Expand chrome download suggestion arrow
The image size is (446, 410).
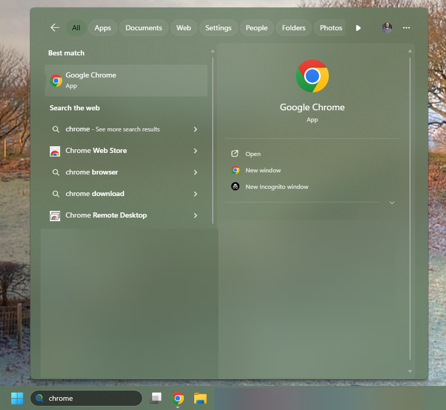[x=195, y=194]
